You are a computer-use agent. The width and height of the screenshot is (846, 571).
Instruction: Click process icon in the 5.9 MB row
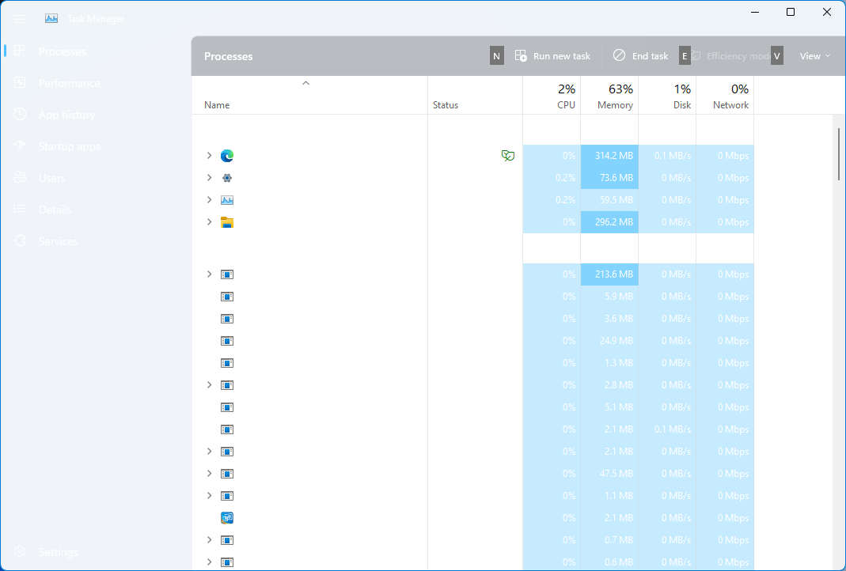(x=227, y=297)
